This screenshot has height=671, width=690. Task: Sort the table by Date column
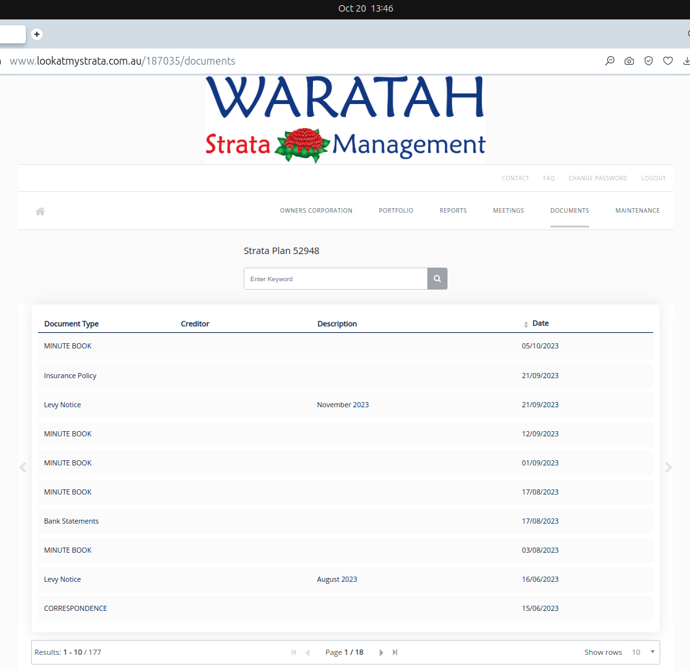tap(540, 323)
